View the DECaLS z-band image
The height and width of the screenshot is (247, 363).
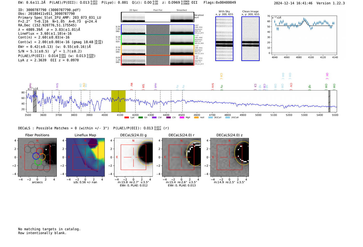pos(229,157)
